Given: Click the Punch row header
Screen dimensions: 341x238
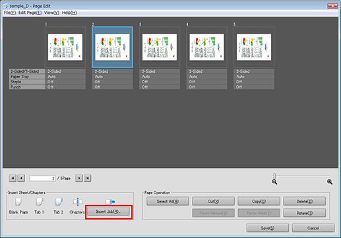Looking at the screenshot, I should [x=27, y=87].
